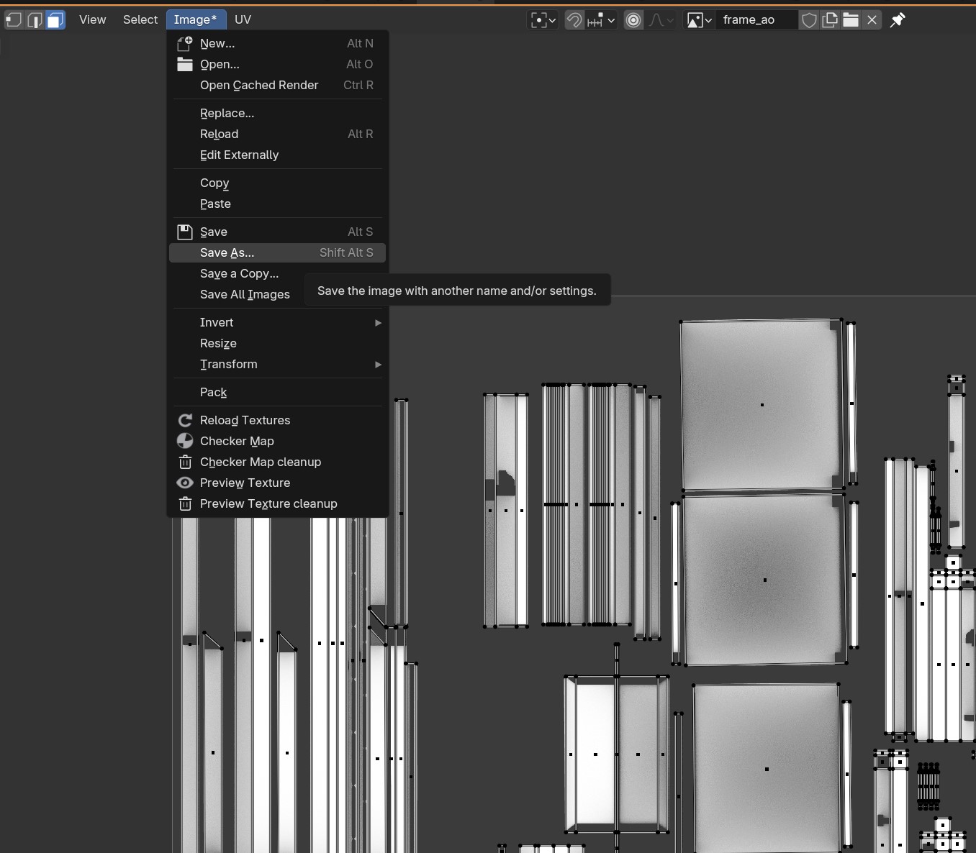Open the image browse dropdown
Image resolution: width=976 pixels, height=853 pixels.
(699, 20)
